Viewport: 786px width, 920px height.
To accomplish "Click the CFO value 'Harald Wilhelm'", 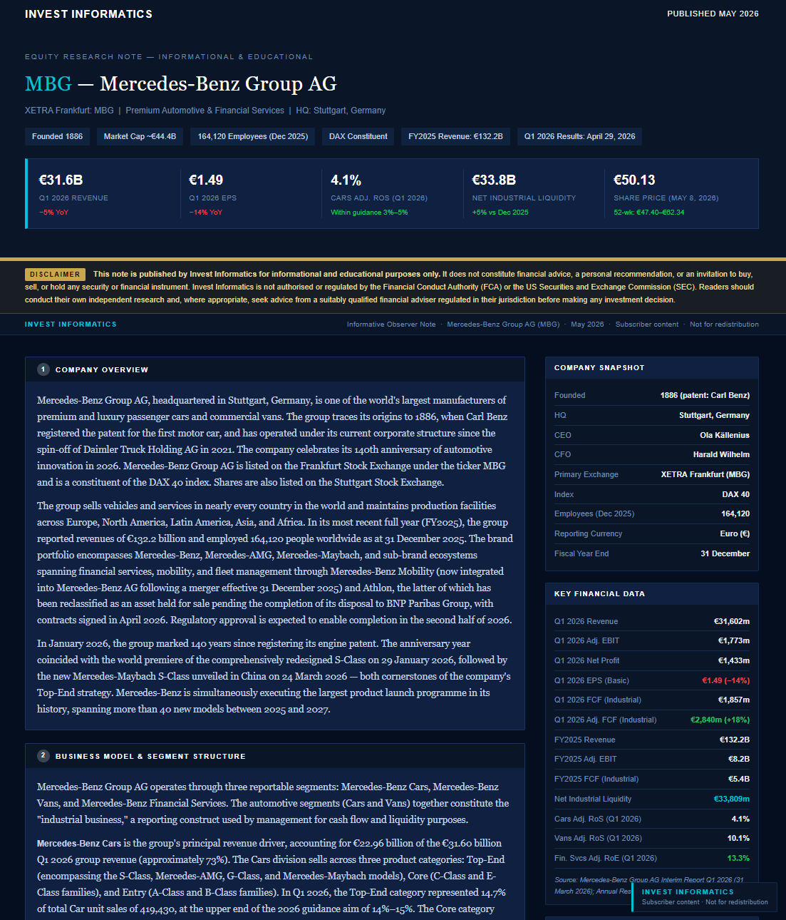I will pos(721,454).
